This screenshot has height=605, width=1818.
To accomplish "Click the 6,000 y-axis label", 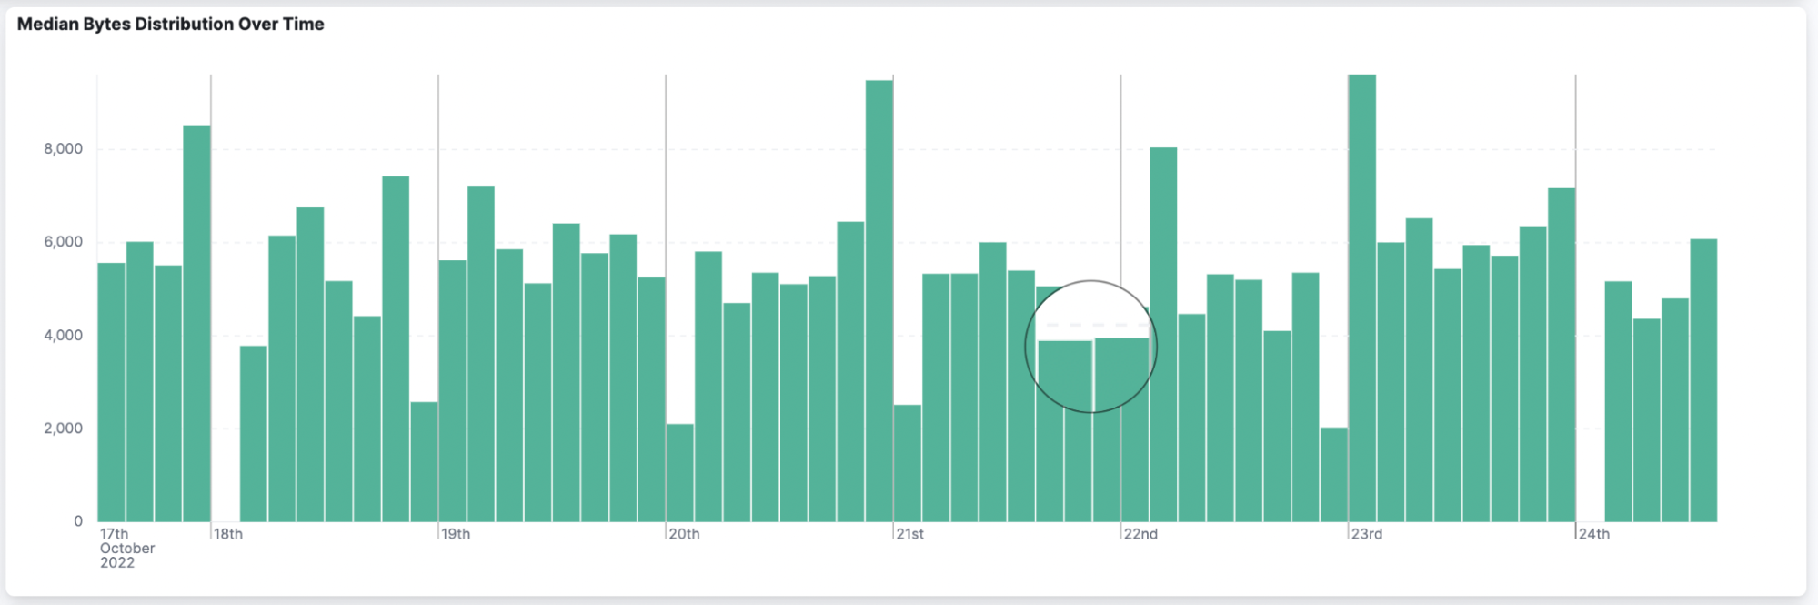I will [x=64, y=242].
